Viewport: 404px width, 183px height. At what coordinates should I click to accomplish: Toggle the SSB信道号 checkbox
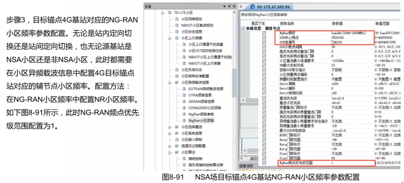[x=264, y=42]
